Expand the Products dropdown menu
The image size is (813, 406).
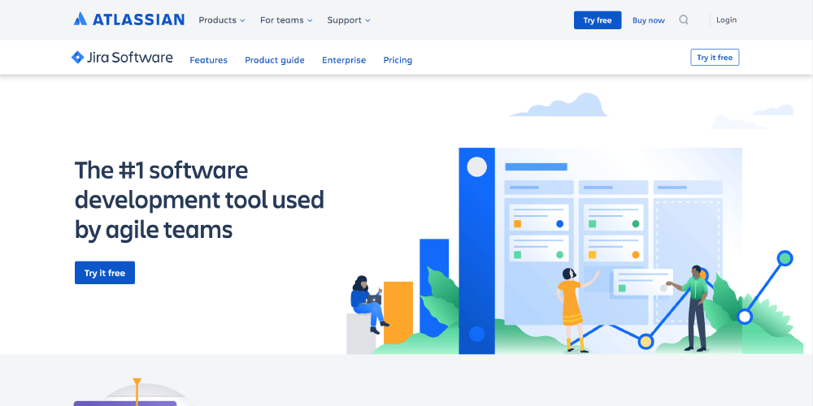click(x=221, y=20)
